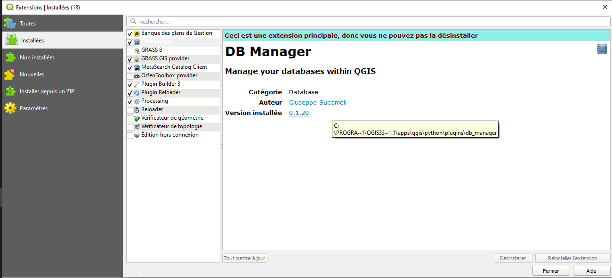612x278 pixels.
Task: Click the 0.1.20 version link
Action: click(x=298, y=113)
